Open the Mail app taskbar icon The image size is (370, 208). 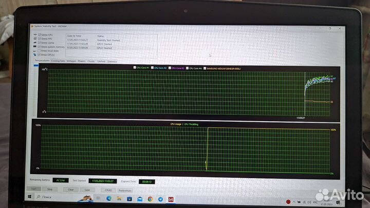click(138, 199)
